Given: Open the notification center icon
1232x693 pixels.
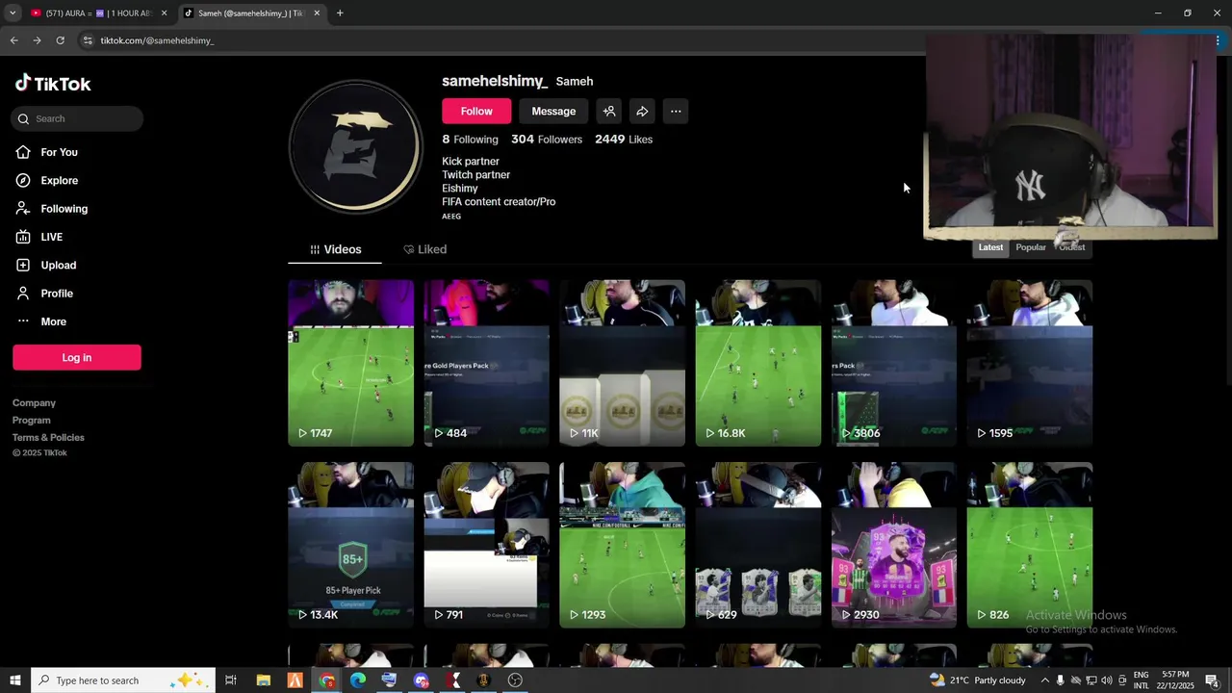Looking at the screenshot, I should point(1212,680).
